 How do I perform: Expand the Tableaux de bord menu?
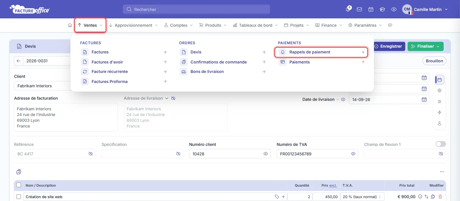[256, 25]
